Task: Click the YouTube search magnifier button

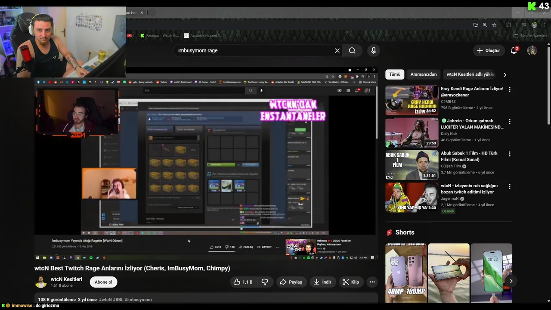Action: click(352, 50)
